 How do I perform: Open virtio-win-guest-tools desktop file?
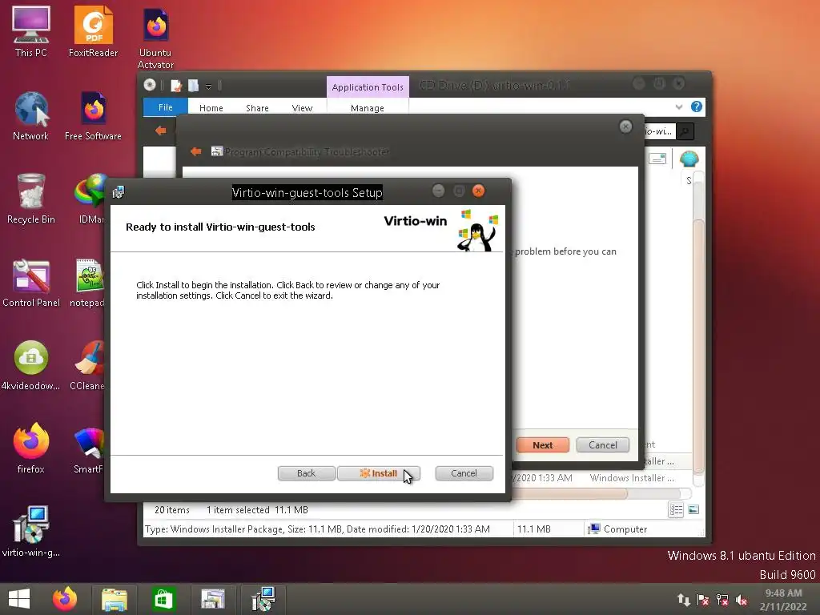31,532
